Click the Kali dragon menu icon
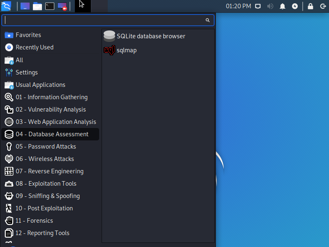 click(7, 6)
